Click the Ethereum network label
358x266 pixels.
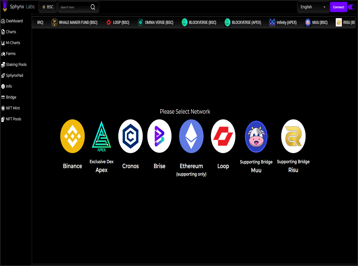coord(191,166)
